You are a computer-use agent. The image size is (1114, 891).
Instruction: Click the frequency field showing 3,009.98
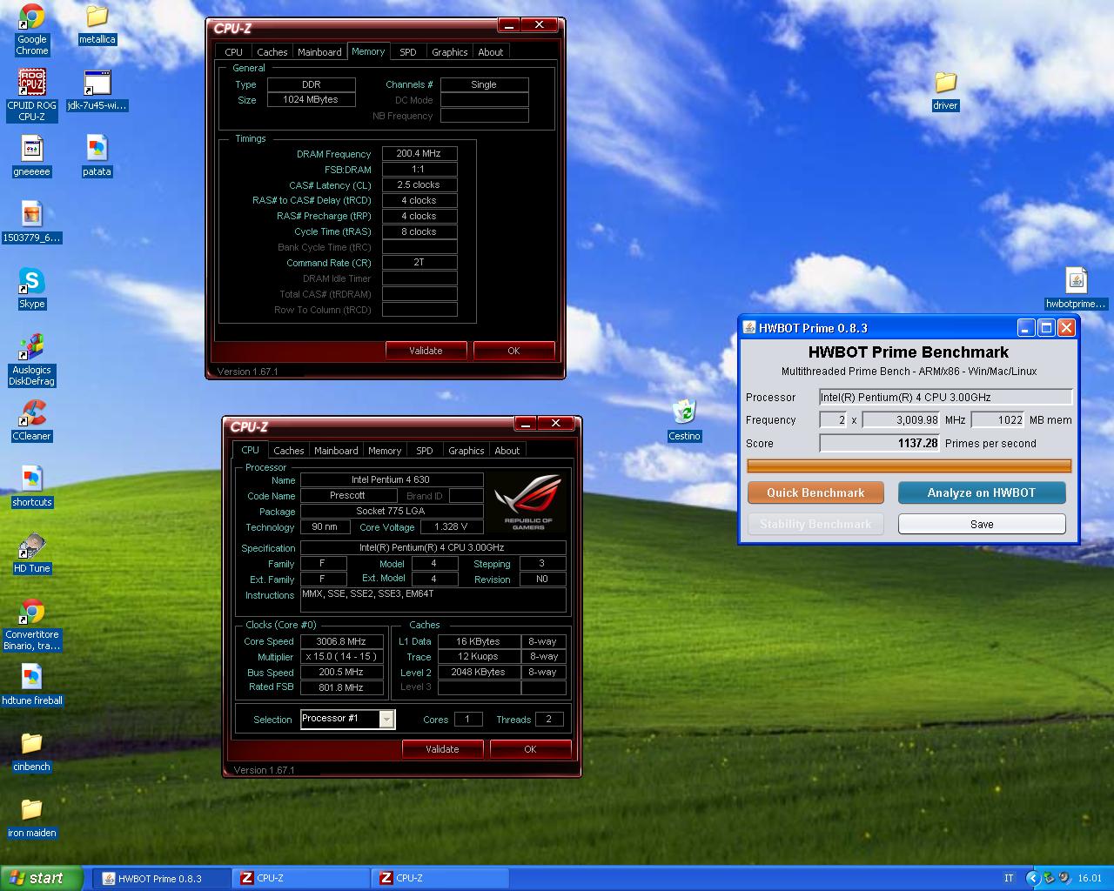click(x=902, y=419)
